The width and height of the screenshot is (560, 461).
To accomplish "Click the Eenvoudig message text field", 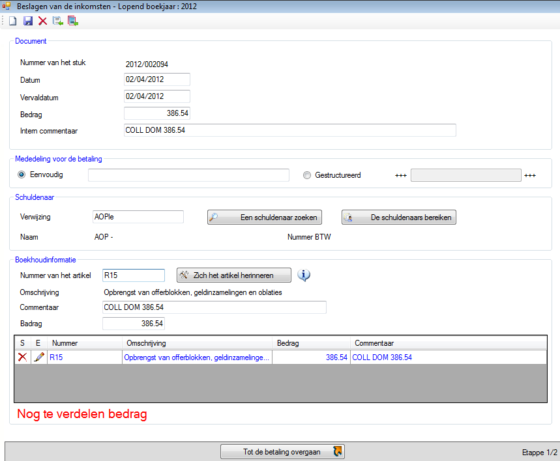I will click(188, 175).
